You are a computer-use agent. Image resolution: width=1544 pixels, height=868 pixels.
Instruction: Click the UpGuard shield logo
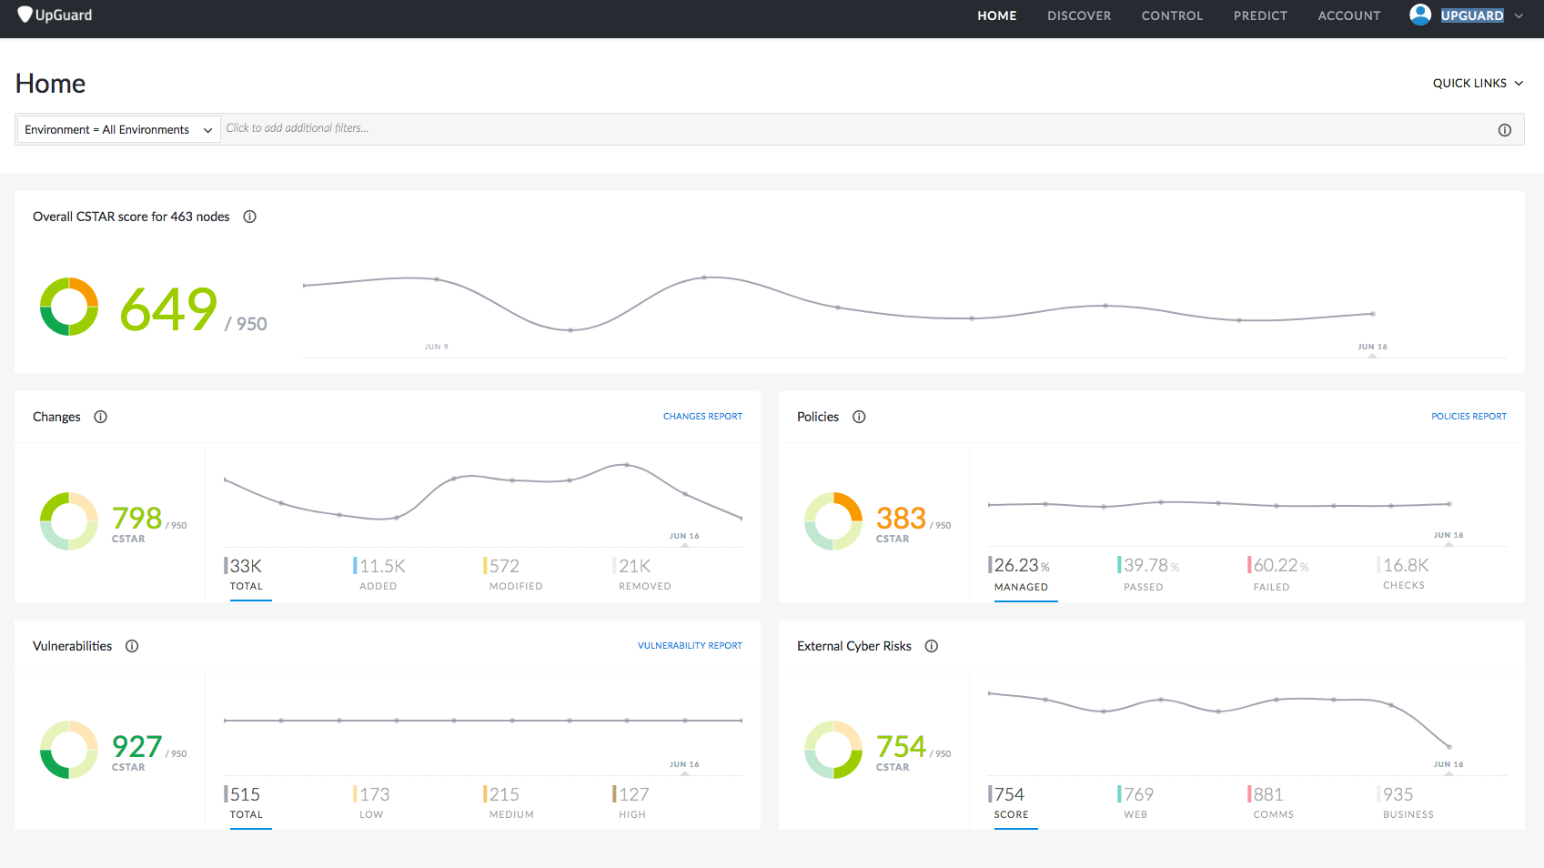click(x=25, y=15)
